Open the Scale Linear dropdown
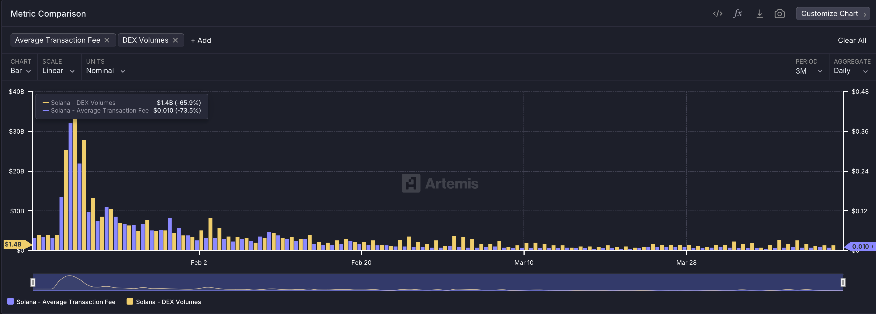This screenshot has width=876, height=314. [x=58, y=71]
